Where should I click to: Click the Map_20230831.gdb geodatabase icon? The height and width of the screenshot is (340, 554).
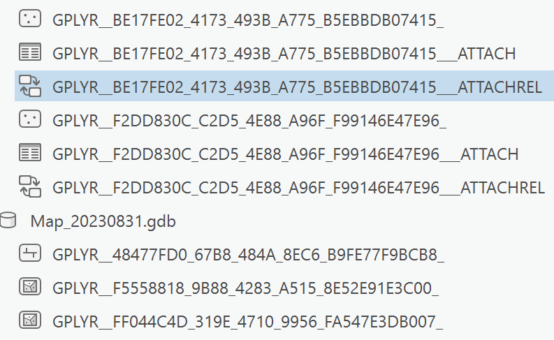point(8,221)
